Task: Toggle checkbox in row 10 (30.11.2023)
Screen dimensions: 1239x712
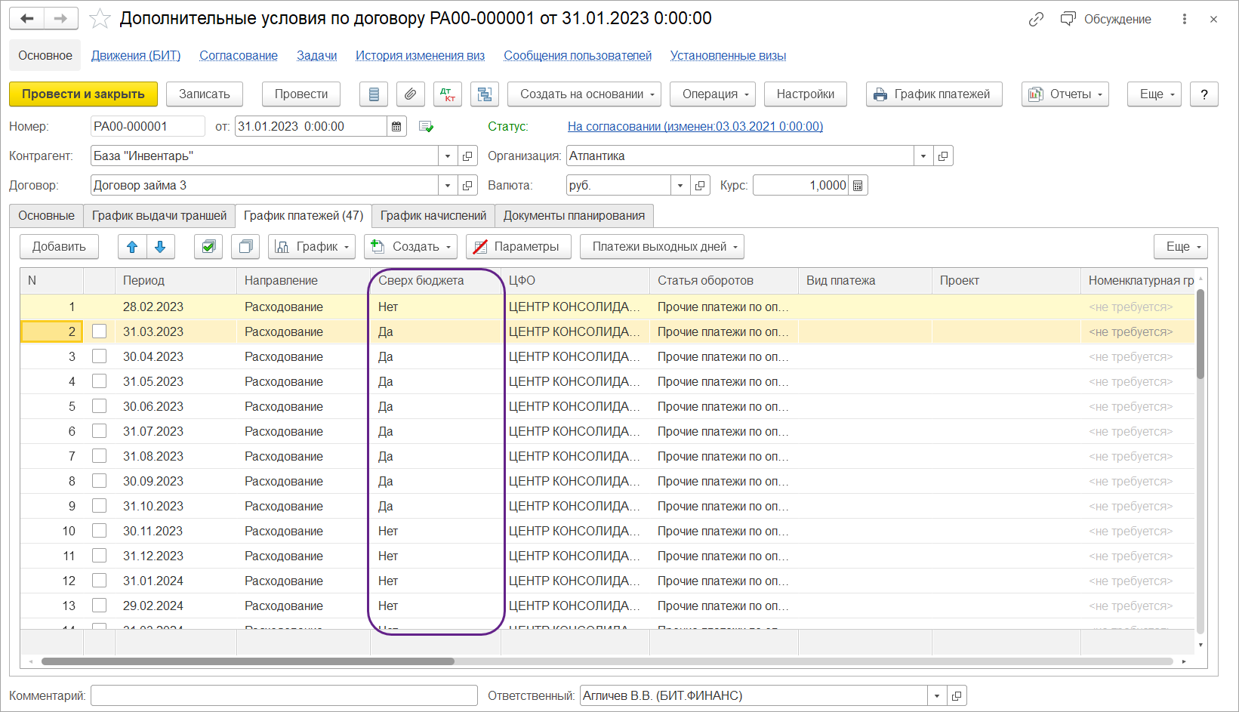Action: tap(99, 531)
